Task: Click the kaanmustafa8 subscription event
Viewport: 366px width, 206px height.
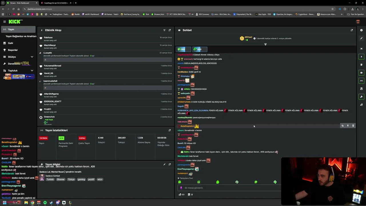Action: pyautogui.click(x=106, y=85)
